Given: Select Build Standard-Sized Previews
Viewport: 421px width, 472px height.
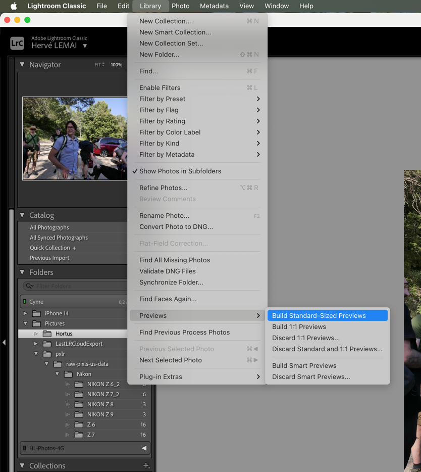Looking at the screenshot, I should (x=328, y=315).
